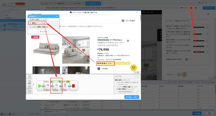Maximize the smart mode dialog

click(137, 12)
